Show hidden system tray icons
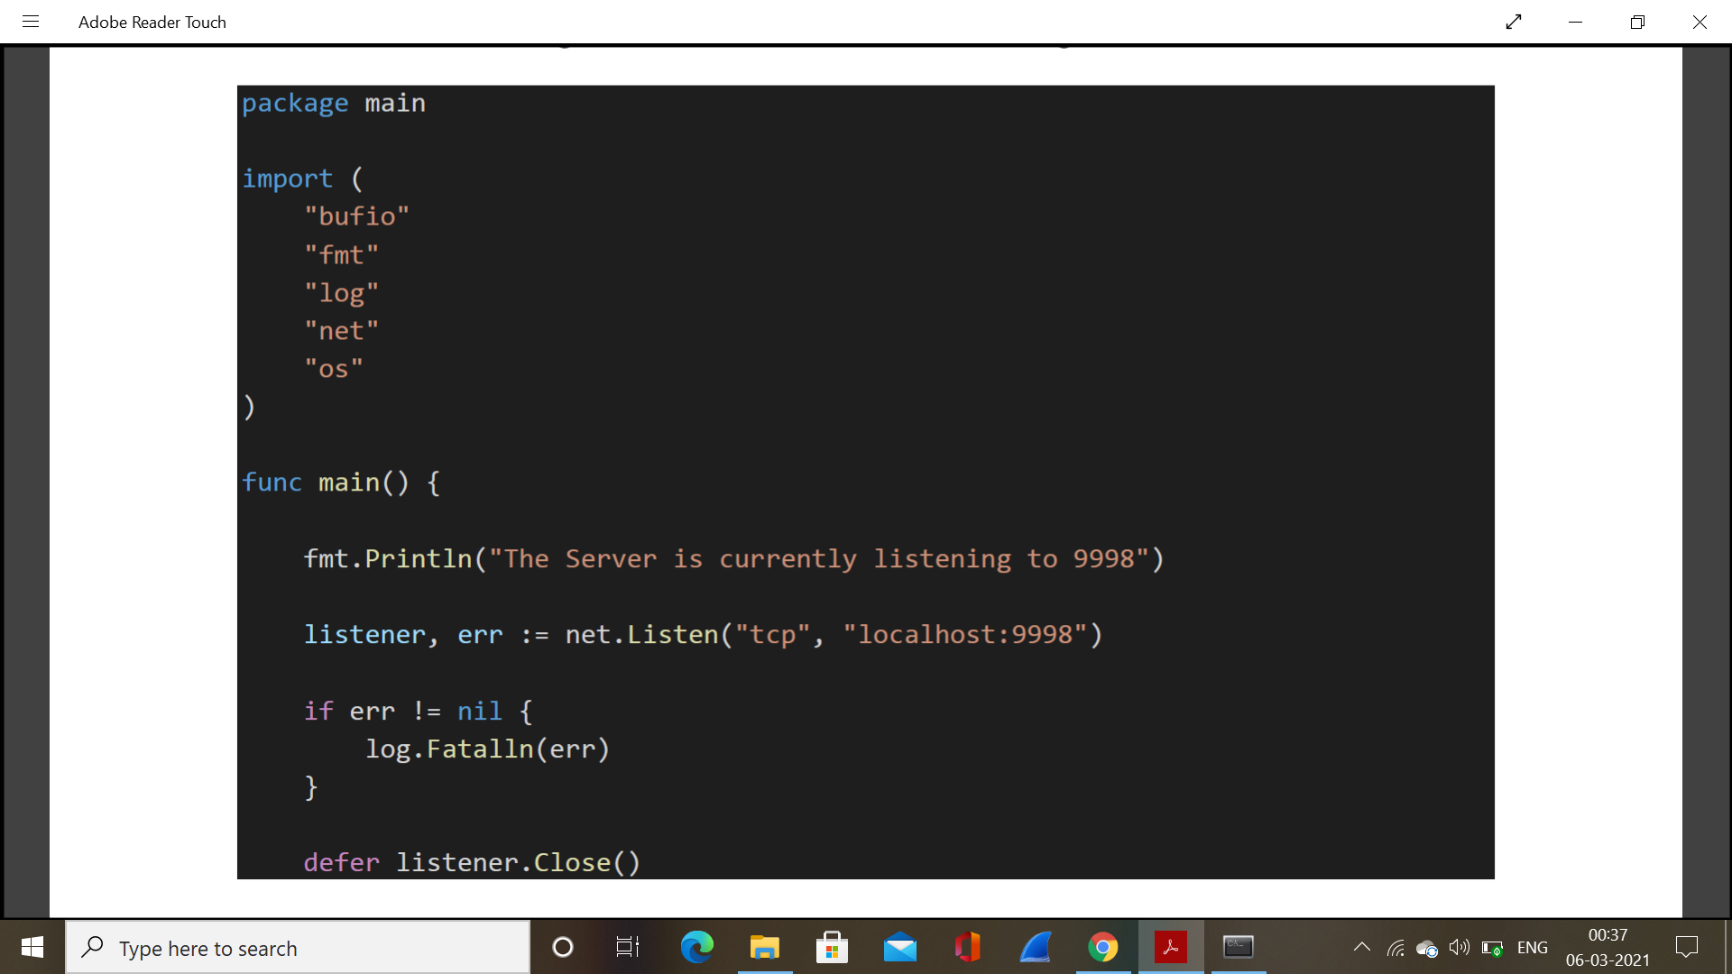 click(x=1362, y=947)
